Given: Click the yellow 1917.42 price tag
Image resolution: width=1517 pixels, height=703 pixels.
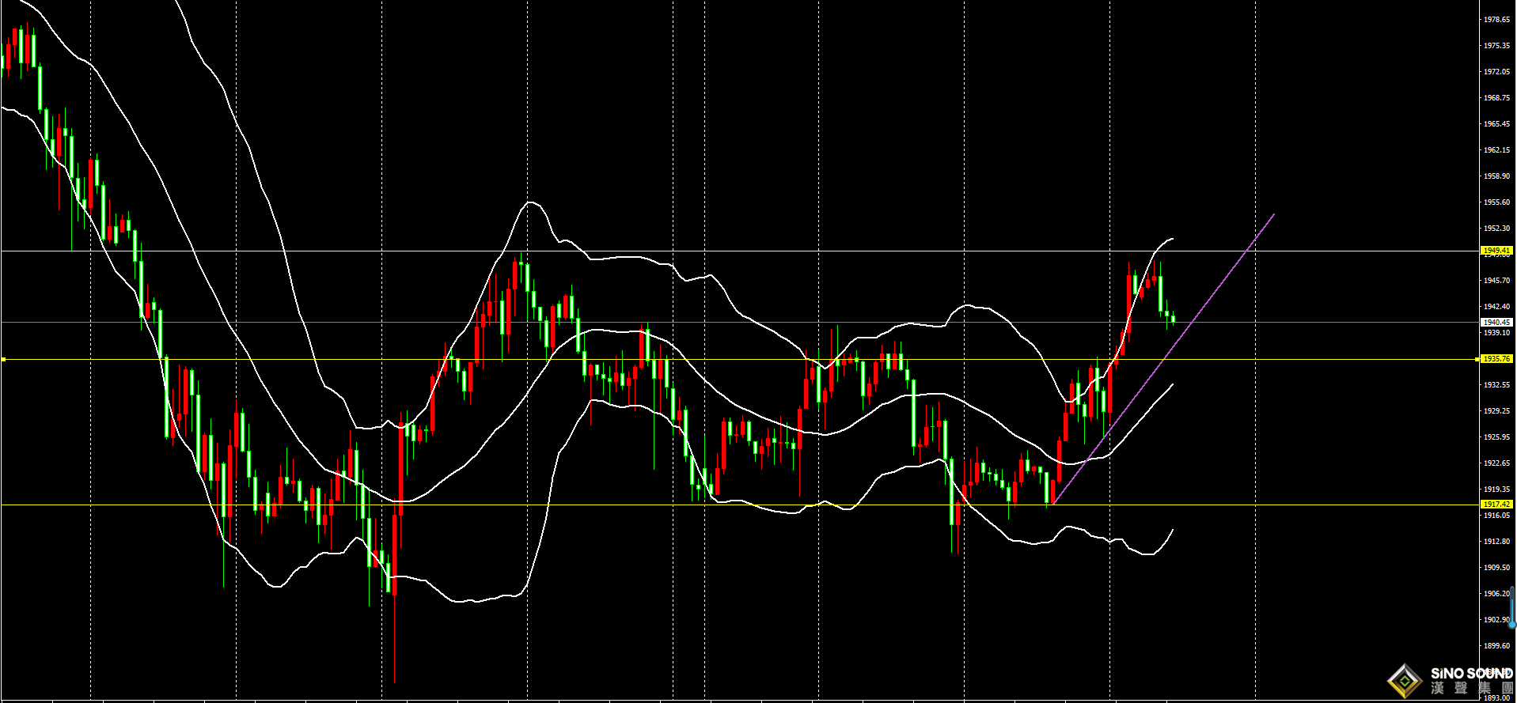Looking at the screenshot, I should [1496, 505].
